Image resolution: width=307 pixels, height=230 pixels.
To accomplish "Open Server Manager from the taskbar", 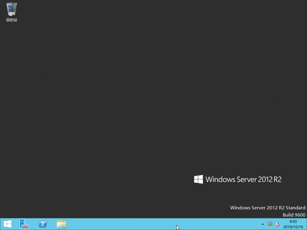I will tap(24, 224).
